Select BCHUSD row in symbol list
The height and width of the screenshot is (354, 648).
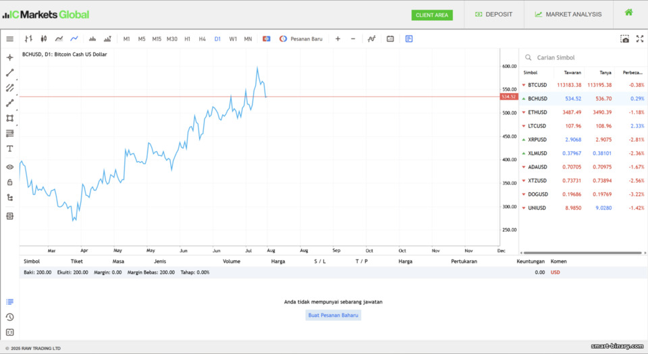click(583, 98)
